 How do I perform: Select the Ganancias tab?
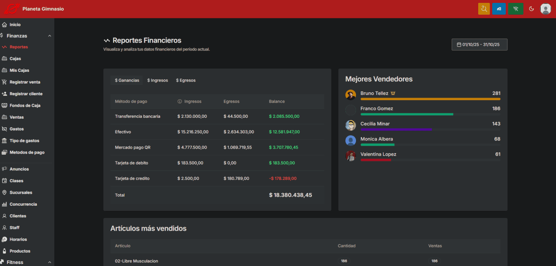(x=127, y=80)
